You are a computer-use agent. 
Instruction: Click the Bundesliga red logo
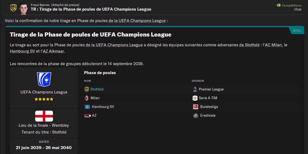195,107
